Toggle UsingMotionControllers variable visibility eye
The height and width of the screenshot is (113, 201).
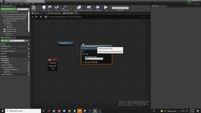(29, 70)
